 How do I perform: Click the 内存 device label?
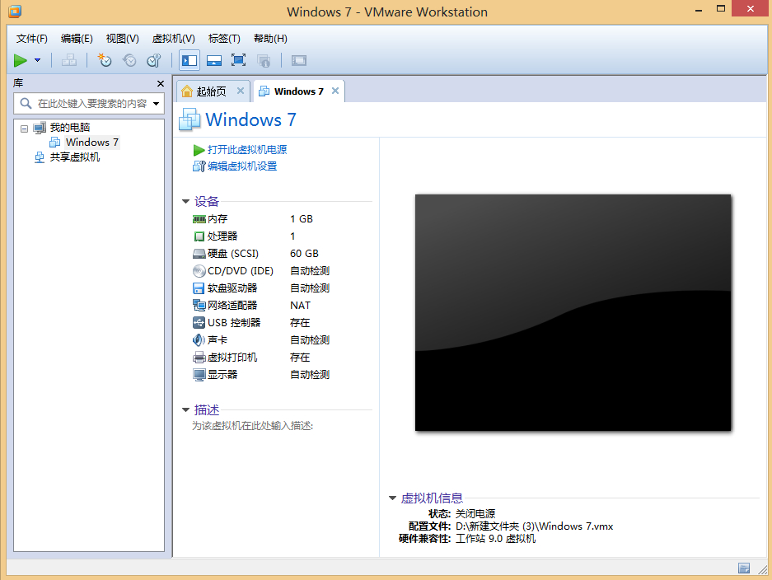[x=218, y=219]
